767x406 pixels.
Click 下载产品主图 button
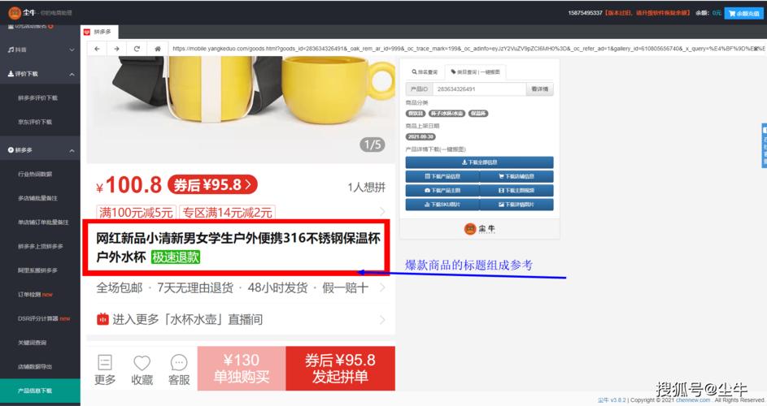[442, 191]
